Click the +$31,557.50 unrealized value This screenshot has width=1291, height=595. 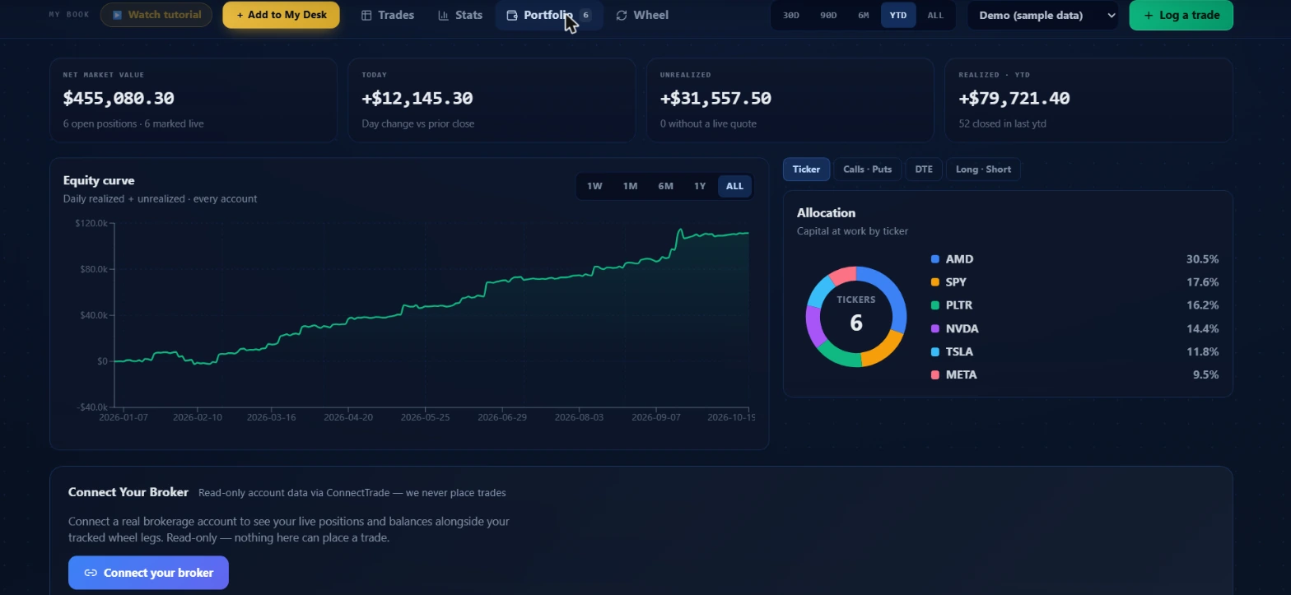coord(715,99)
